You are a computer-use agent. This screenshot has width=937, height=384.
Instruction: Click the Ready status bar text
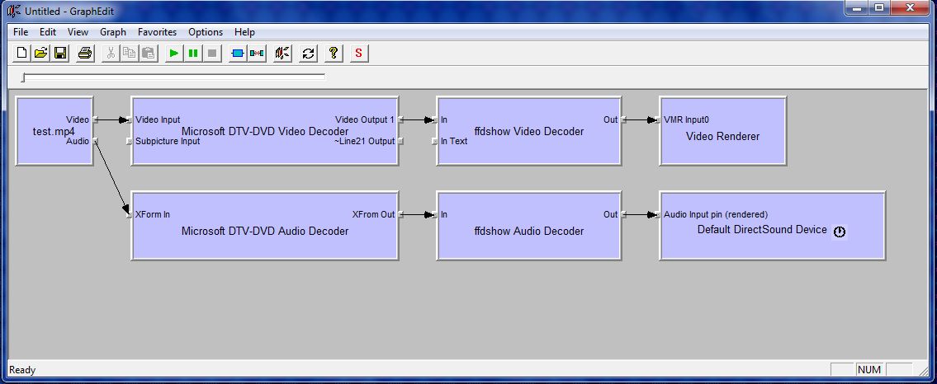(x=22, y=370)
